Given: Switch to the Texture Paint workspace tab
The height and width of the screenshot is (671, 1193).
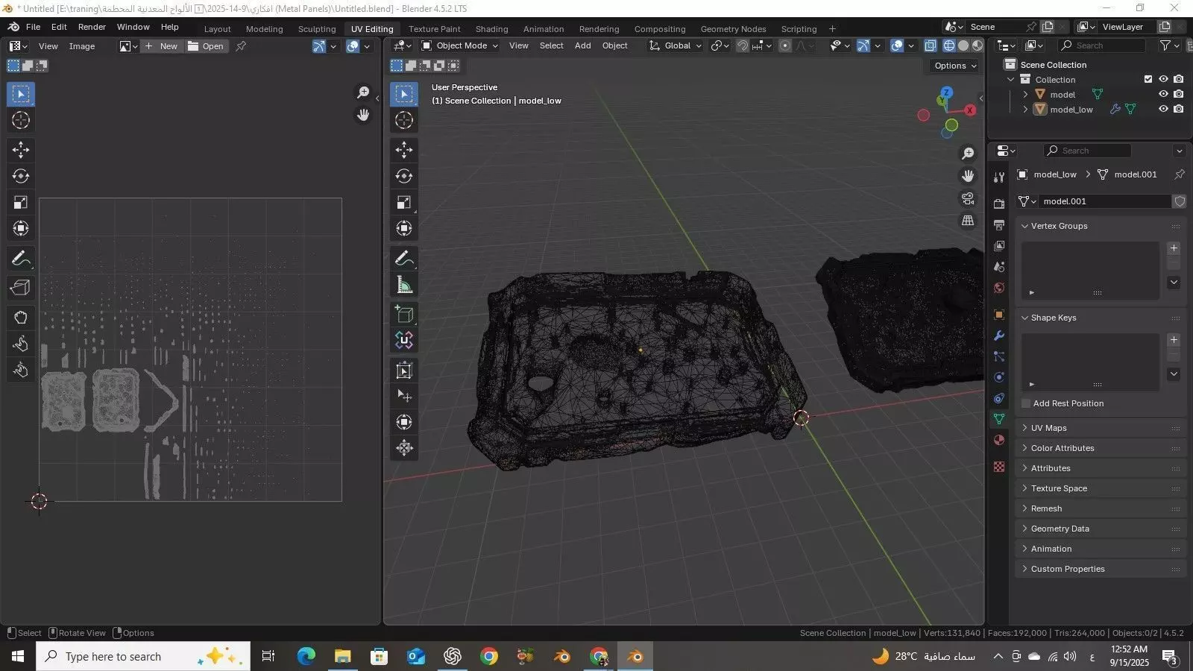Looking at the screenshot, I should 434,29.
